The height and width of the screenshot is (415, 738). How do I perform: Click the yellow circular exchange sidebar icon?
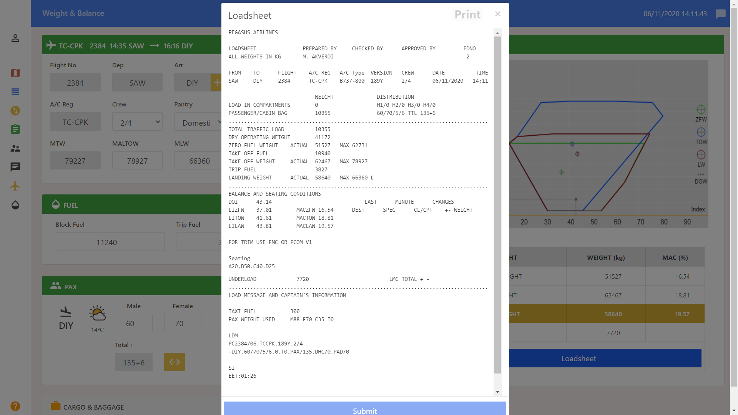15,111
